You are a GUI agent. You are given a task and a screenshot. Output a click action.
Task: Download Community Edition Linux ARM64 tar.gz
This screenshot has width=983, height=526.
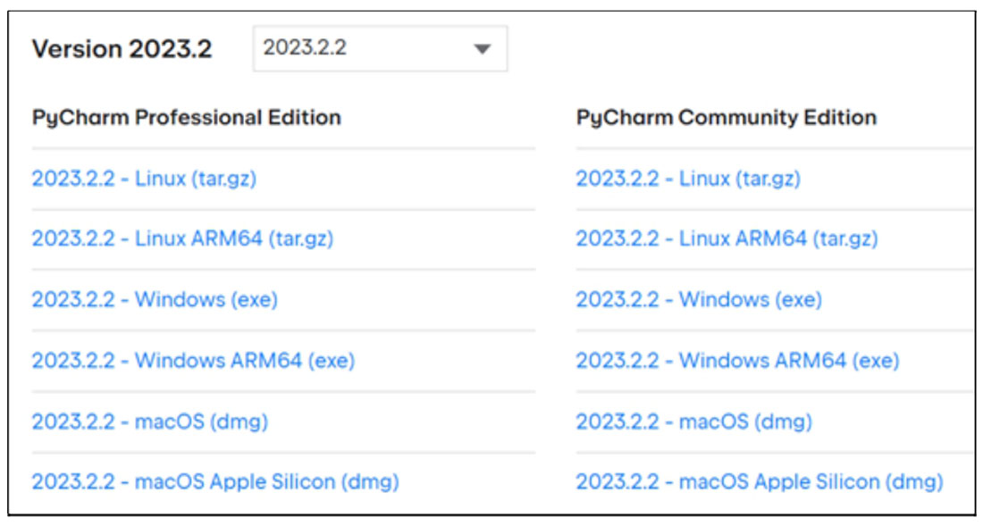(x=727, y=238)
